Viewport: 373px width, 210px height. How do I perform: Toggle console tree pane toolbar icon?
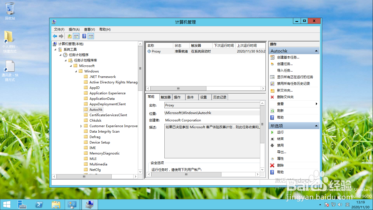click(x=76, y=36)
